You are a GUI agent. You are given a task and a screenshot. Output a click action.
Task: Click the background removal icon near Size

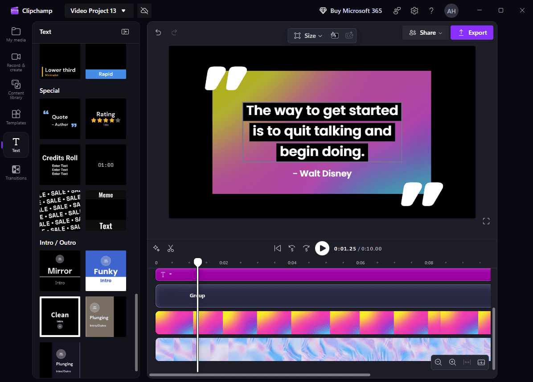335,35
